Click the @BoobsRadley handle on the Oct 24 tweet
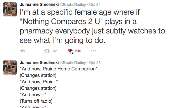172x108 pixels. pyautogui.click(x=73, y=4)
